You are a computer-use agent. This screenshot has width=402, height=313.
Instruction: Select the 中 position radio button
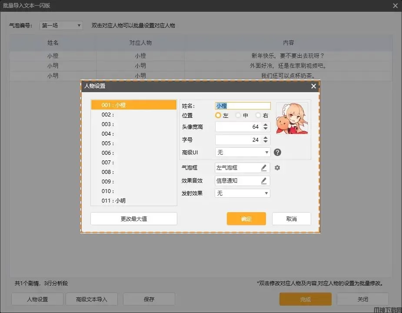[238, 116]
